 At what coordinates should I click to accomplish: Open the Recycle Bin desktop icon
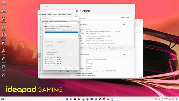pyautogui.click(x=3, y=3)
